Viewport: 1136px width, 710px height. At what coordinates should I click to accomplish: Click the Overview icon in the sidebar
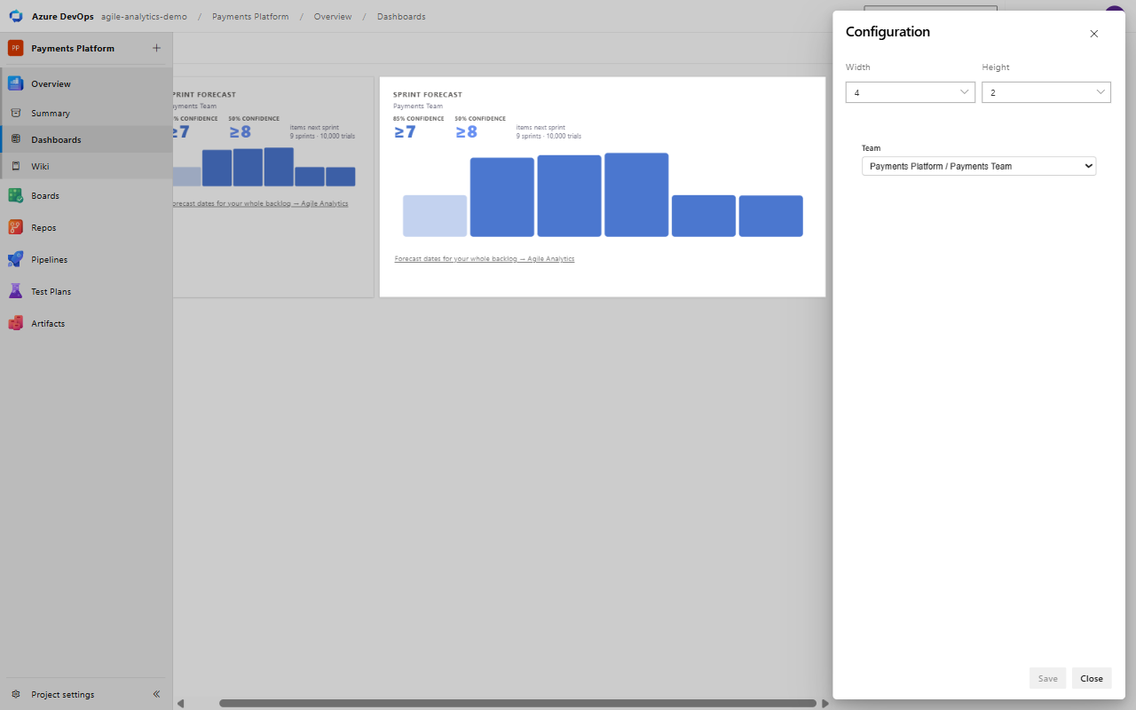pyautogui.click(x=15, y=83)
